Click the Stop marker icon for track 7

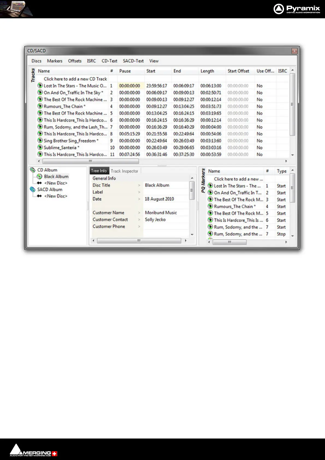tap(210, 234)
